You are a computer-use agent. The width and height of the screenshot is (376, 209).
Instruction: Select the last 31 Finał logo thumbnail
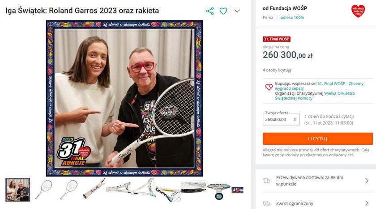[x=237, y=190]
